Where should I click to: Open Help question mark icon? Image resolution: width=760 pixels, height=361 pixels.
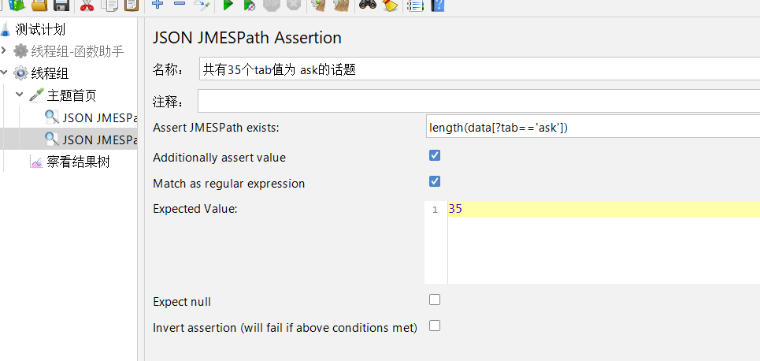point(438,5)
